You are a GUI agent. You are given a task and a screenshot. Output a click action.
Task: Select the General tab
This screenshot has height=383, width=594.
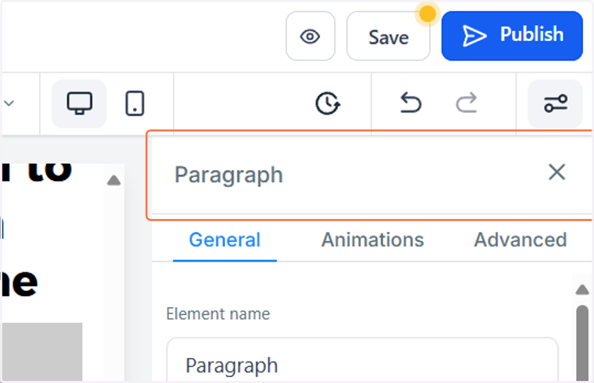click(225, 240)
